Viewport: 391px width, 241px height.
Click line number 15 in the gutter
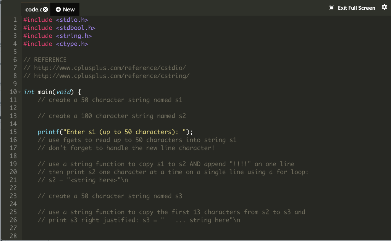[x=13, y=132]
